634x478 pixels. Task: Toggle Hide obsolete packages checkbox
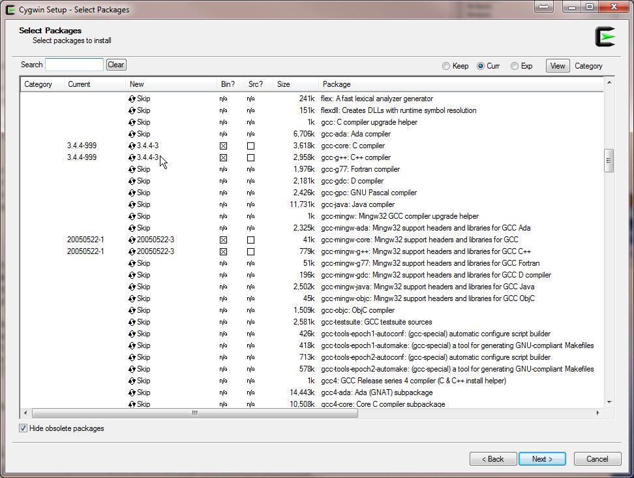[x=23, y=428]
